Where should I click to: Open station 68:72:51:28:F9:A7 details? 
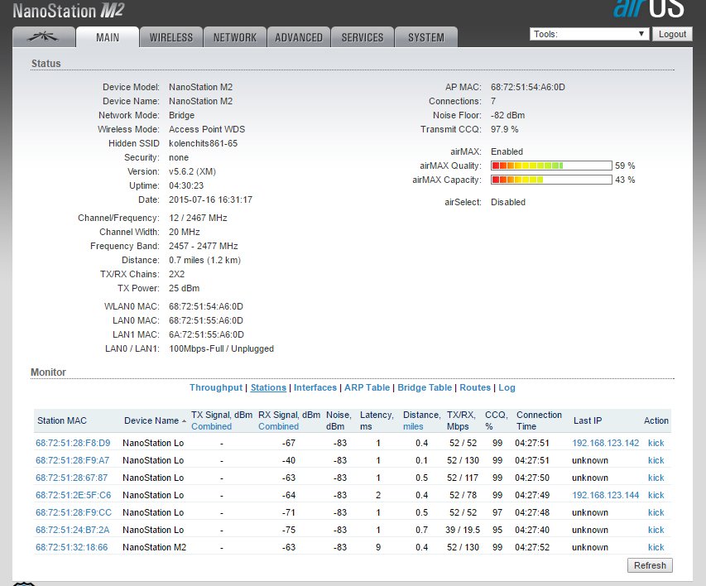[73, 460]
